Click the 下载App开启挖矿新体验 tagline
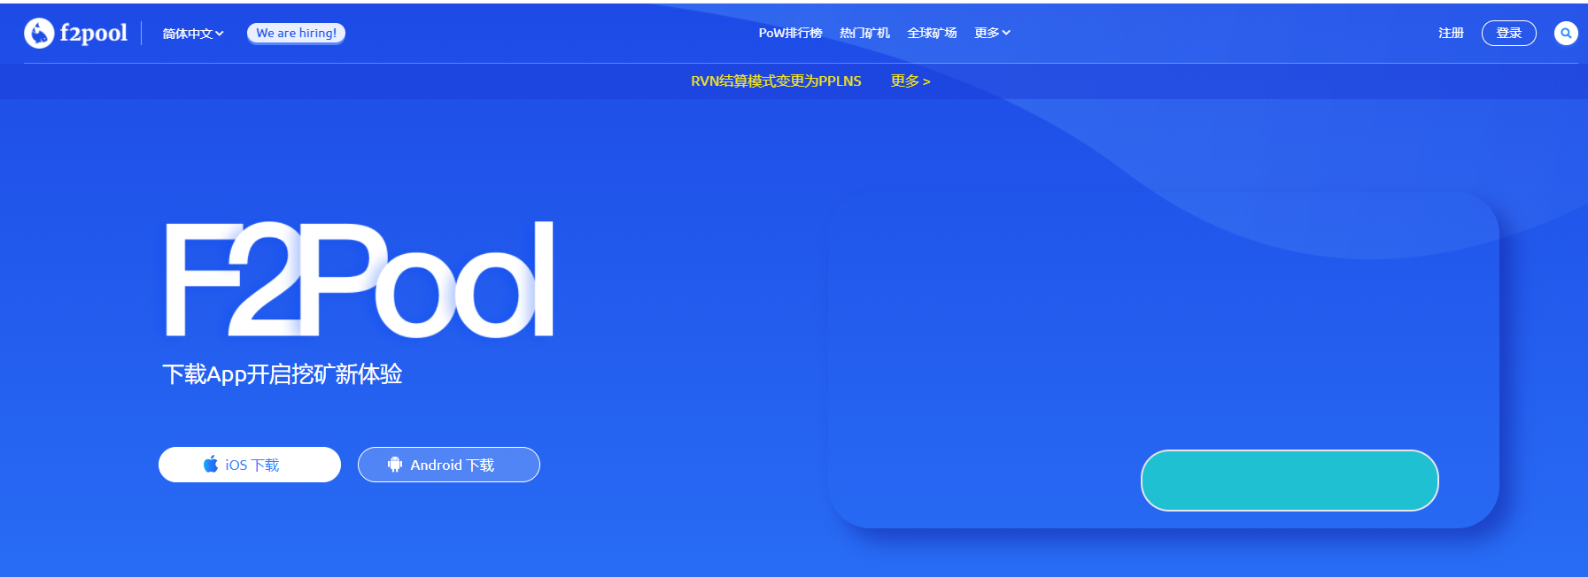This screenshot has height=577, width=1588. (283, 374)
